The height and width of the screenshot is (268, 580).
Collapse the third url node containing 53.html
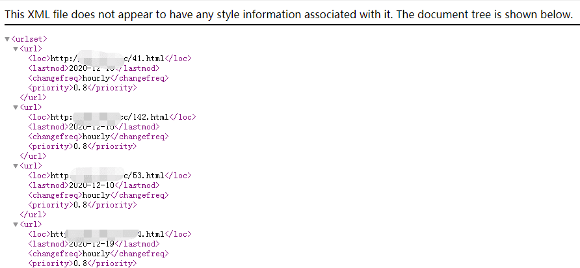tap(16, 166)
